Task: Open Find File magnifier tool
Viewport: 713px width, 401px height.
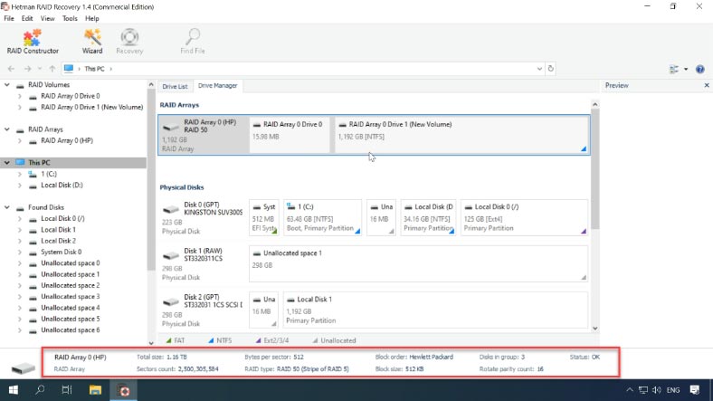Action: coord(193,42)
